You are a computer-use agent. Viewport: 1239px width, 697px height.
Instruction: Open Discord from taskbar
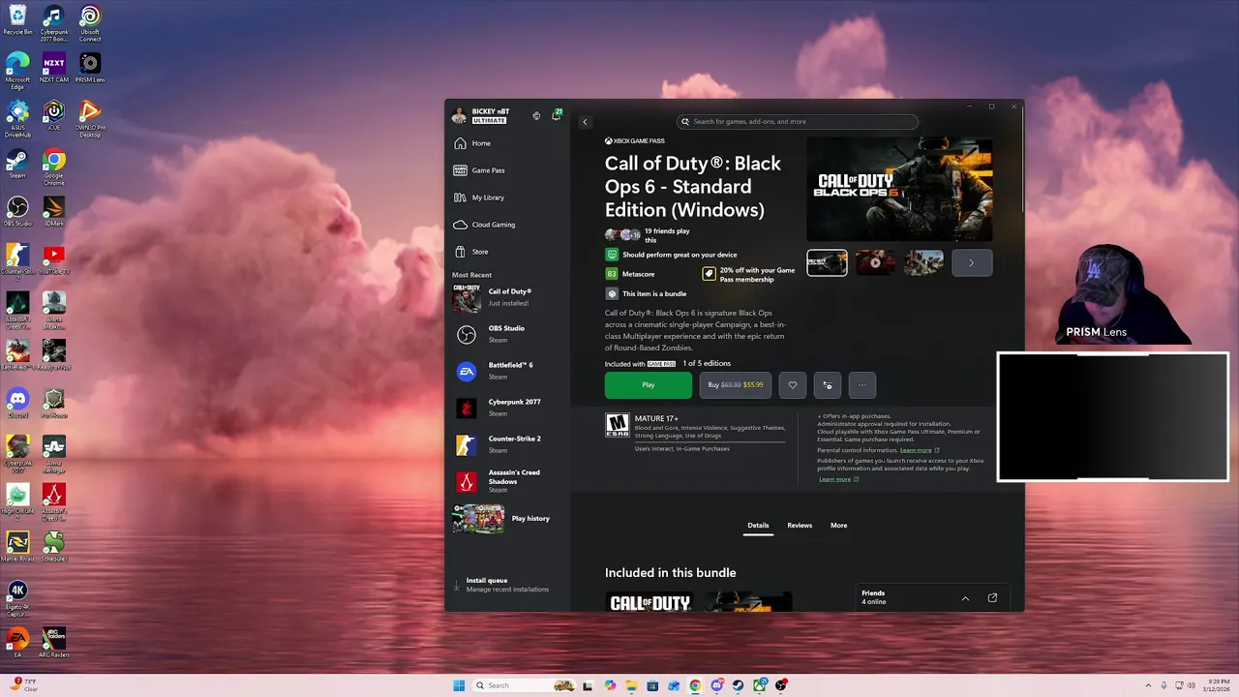point(716,685)
